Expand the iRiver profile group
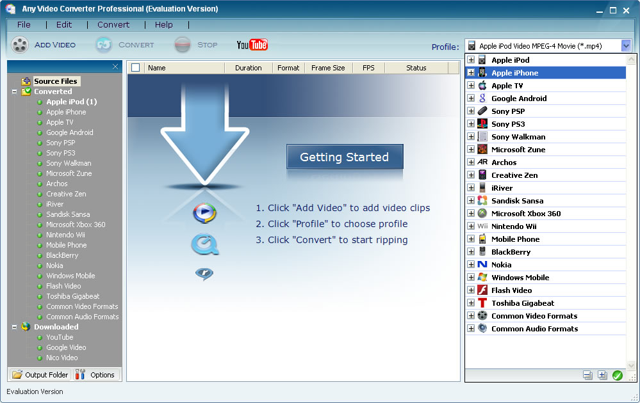Screen dimensions: 640x403 [x=471, y=188]
